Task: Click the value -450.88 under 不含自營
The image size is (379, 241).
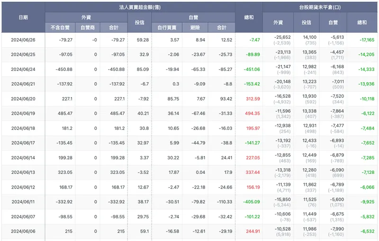Action: pos(64,69)
